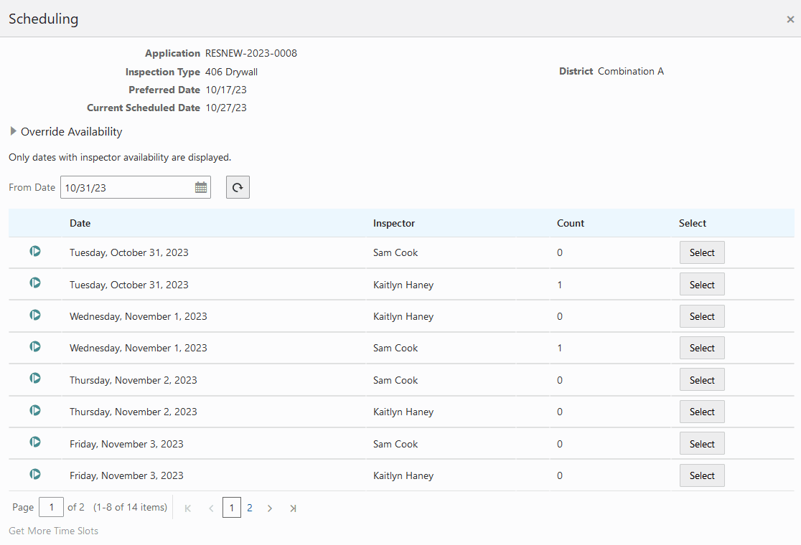Click Select for Kaitlyn Haney on November 1
Screen dimensions: 801x545
click(x=701, y=316)
